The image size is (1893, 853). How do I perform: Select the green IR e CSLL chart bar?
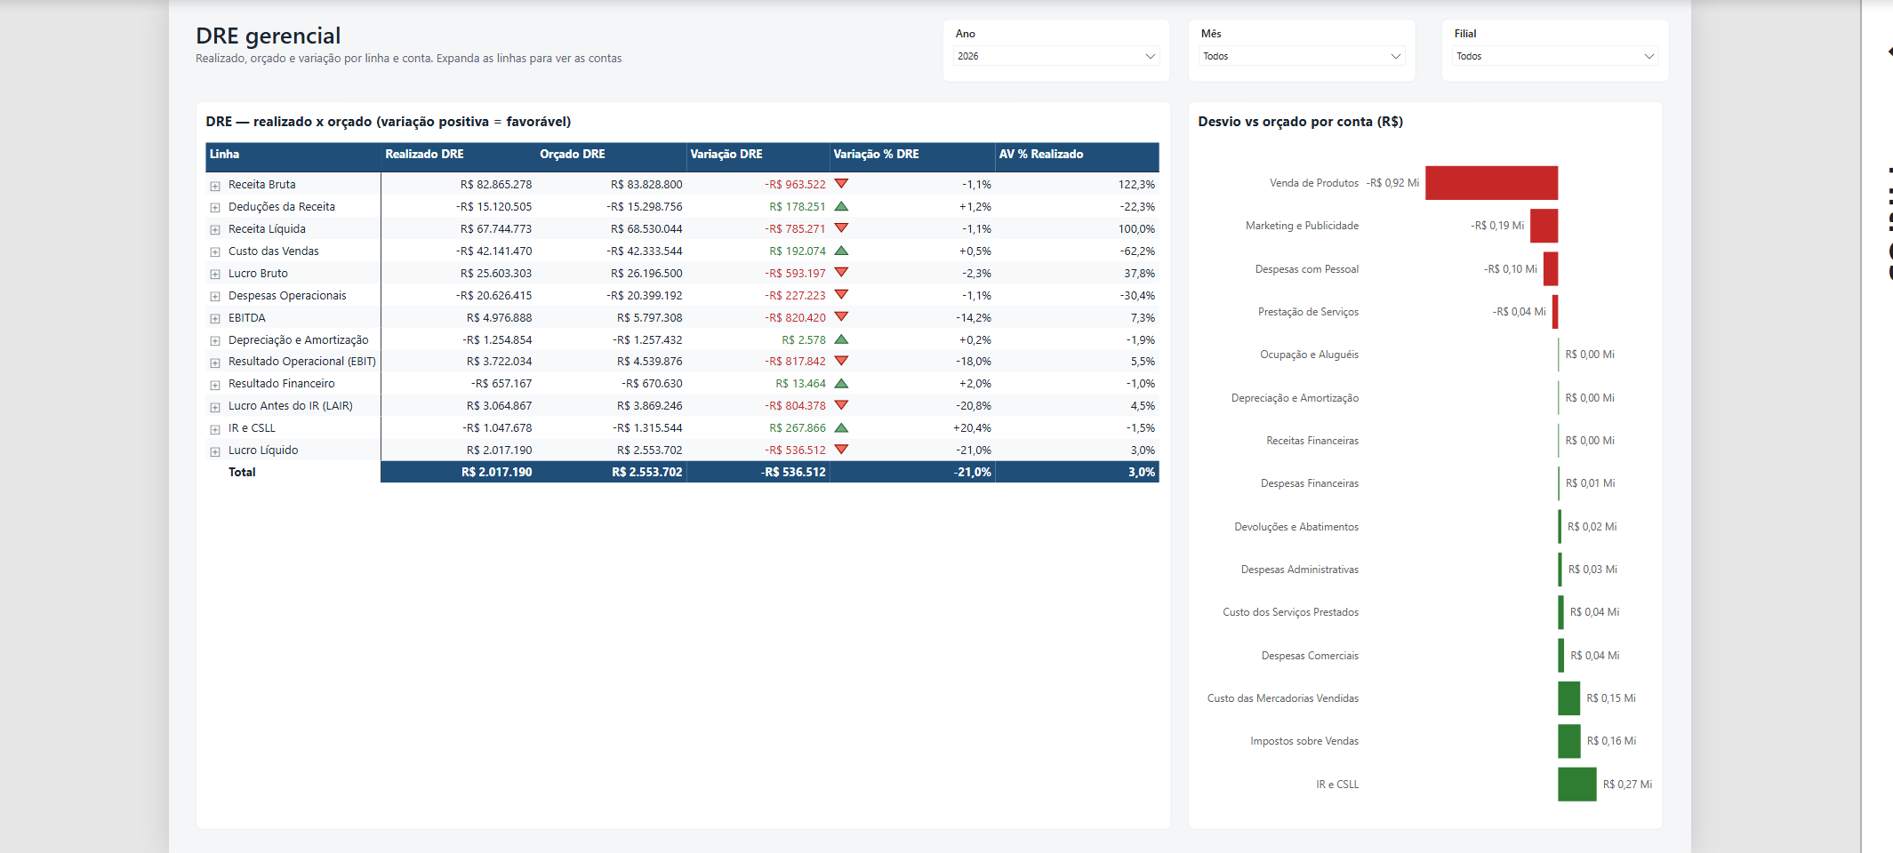[1577, 785]
